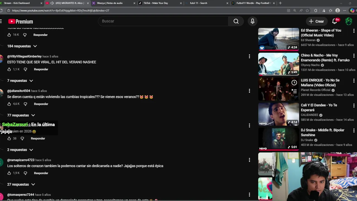Open new browser tab with plus button
357x201 pixels.
(280, 3)
